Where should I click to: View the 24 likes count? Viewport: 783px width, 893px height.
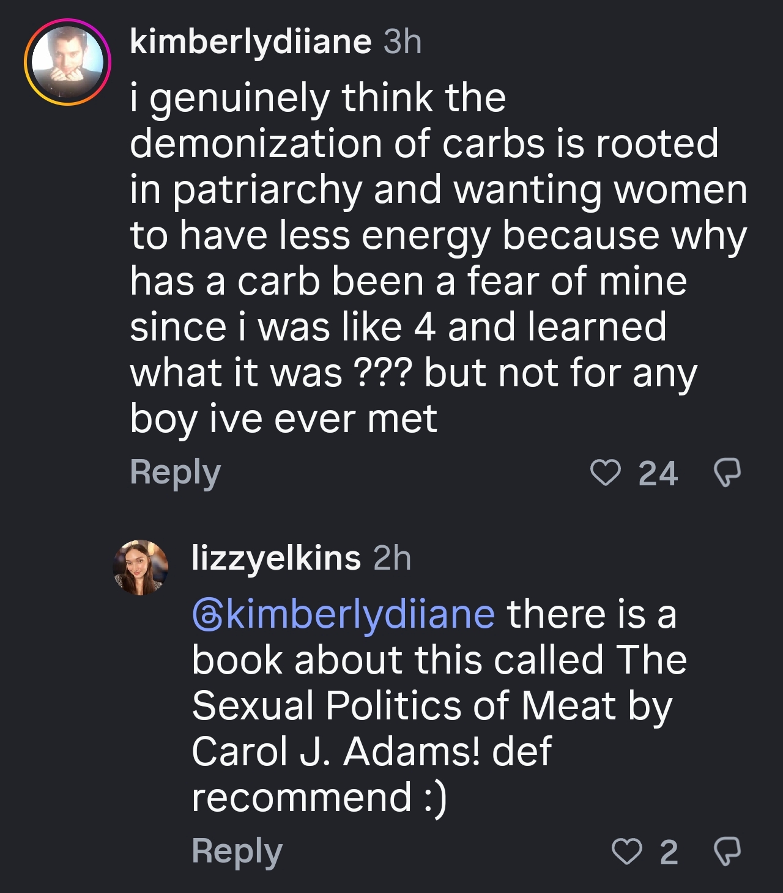coord(658,474)
